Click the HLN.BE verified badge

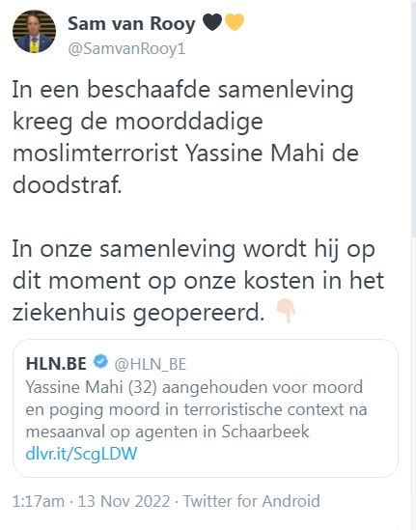click(x=100, y=362)
